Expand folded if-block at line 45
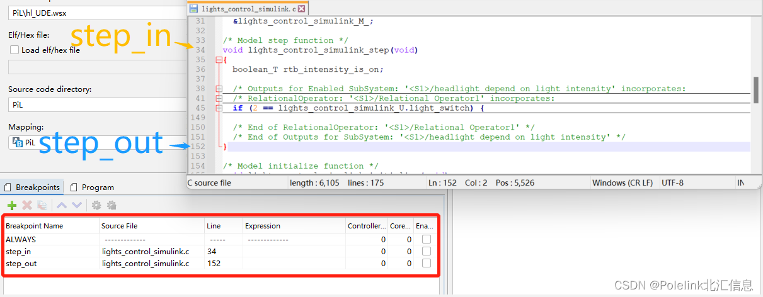 click(219, 108)
